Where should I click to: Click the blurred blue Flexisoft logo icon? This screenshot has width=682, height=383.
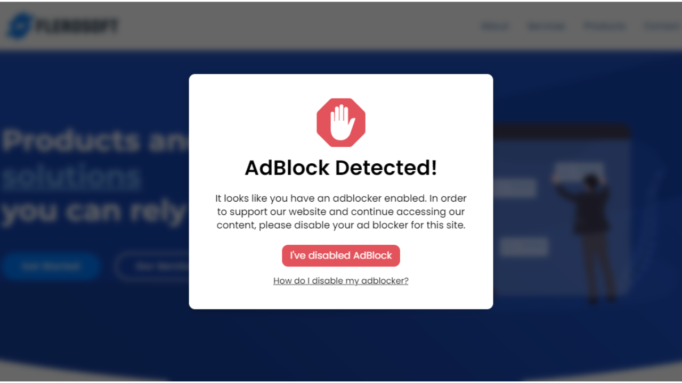pyautogui.click(x=19, y=26)
